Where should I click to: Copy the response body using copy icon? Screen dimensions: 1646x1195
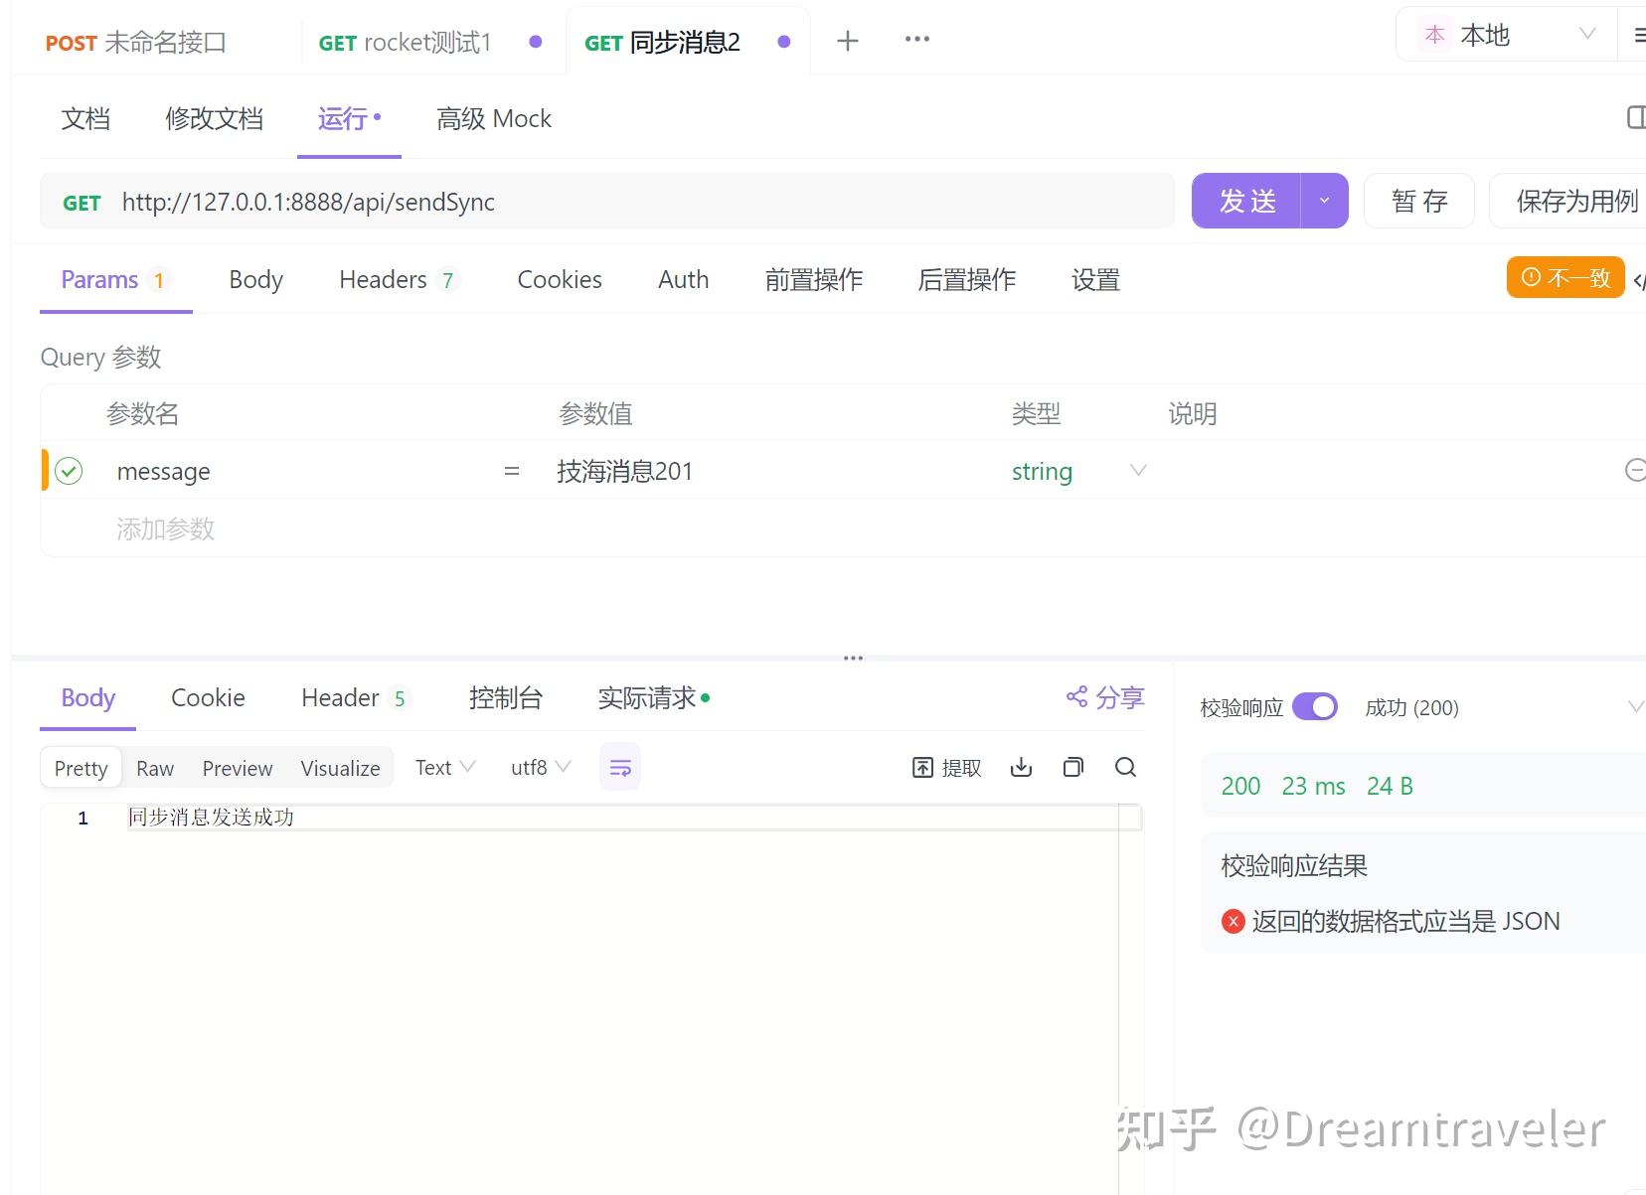coord(1072,767)
